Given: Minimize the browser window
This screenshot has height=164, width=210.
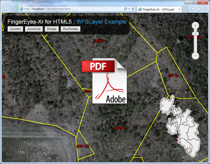Looking at the screenshot, I should point(188,2).
